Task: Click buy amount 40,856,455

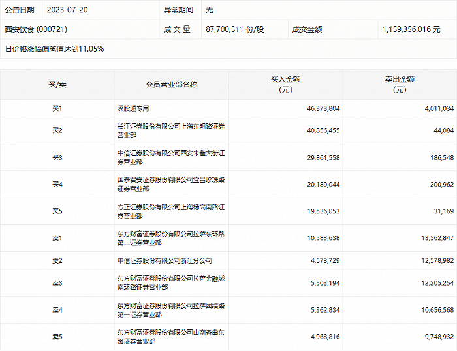Action: (323, 130)
